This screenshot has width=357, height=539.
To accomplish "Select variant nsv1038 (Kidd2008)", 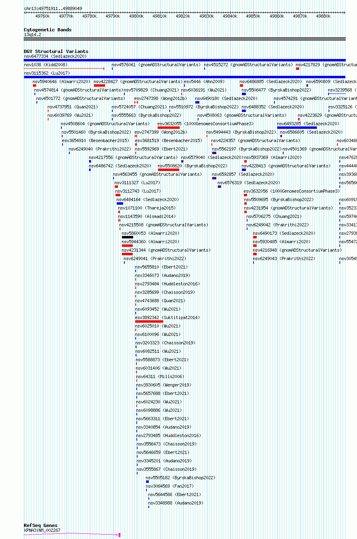I will [x=46, y=65].
